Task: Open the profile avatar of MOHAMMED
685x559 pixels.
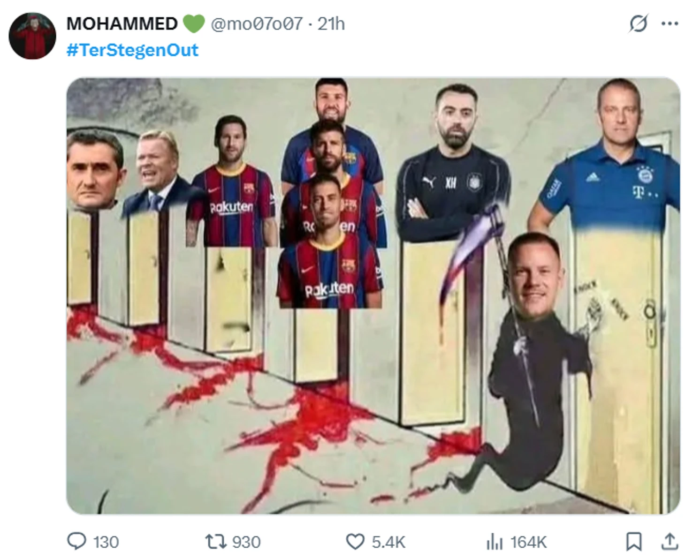Action: click(32, 36)
